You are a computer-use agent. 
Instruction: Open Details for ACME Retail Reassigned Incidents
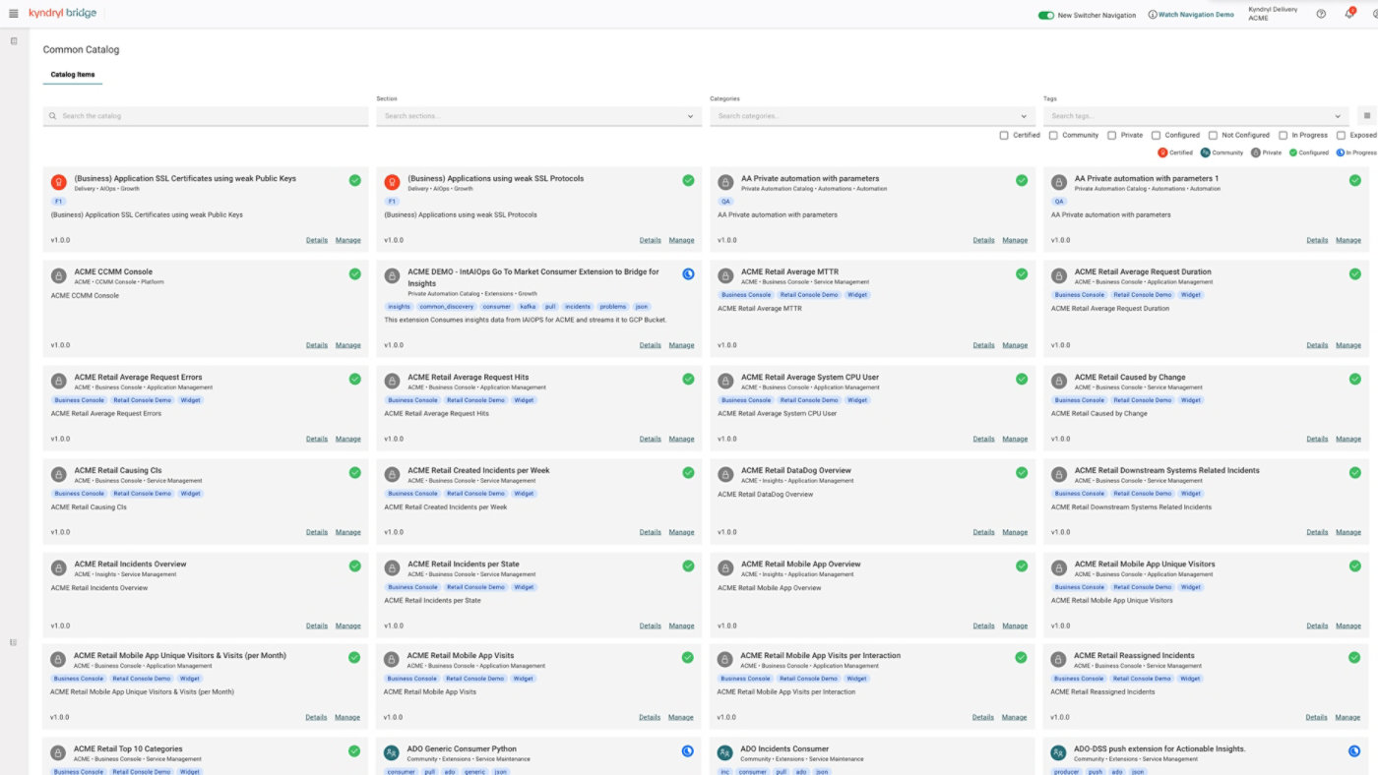(x=1317, y=717)
